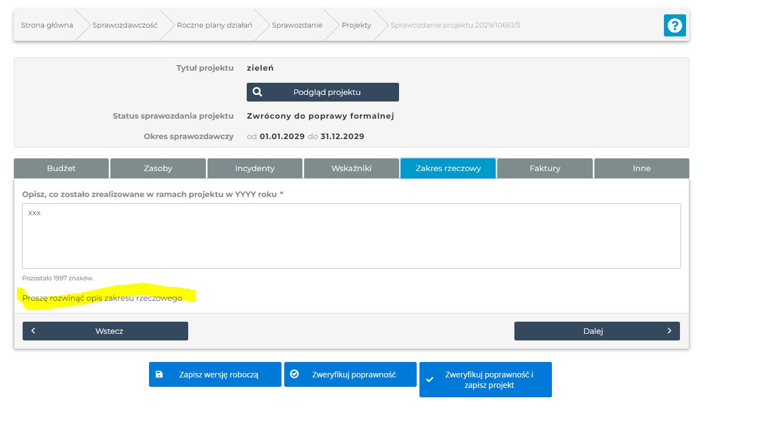
Task: Click magnifier icon on Podgląd projektu
Action: click(x=257, y=92)
